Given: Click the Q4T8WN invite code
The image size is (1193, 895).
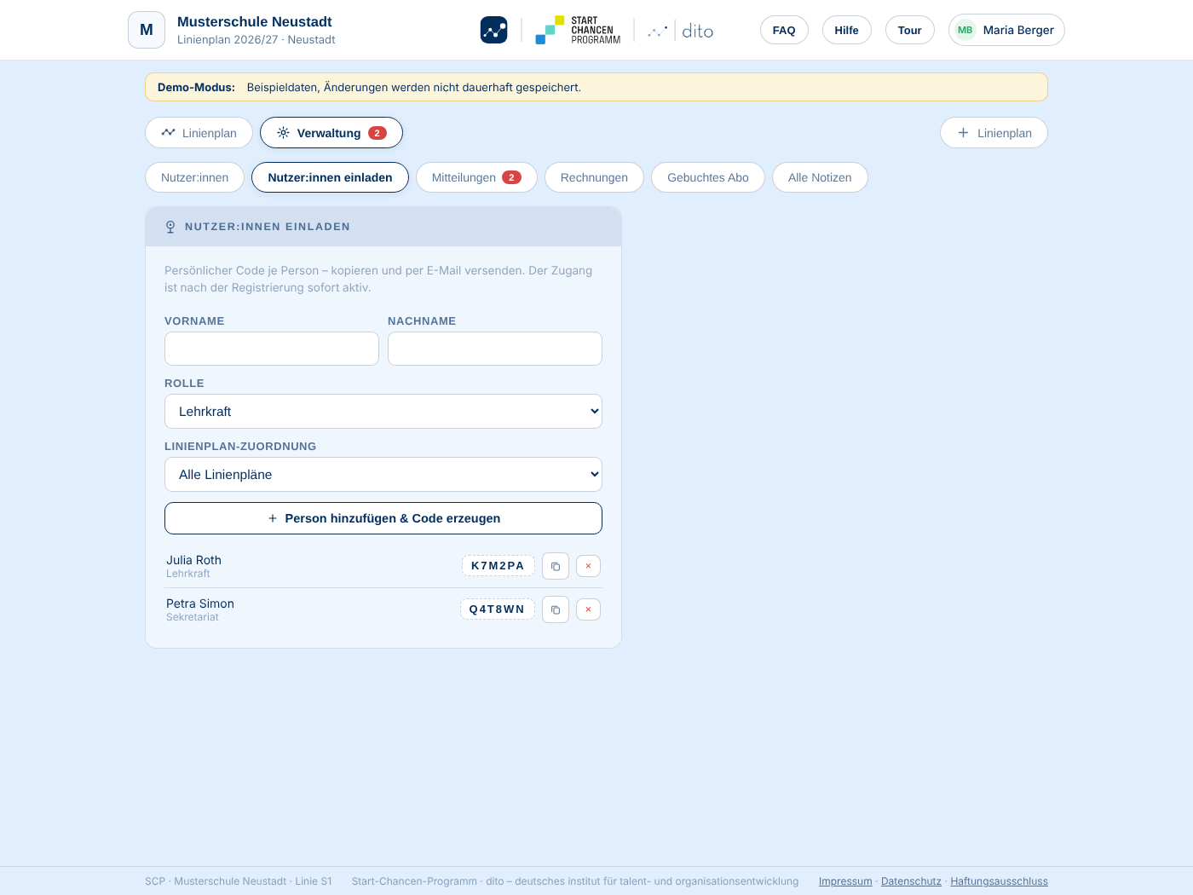Looking at the screenshot, I should click(498, 609).
